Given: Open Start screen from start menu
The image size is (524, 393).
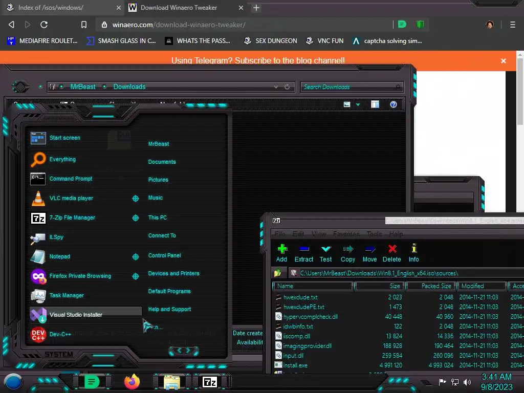Looking at the screenshot, I should pos(55,138).
